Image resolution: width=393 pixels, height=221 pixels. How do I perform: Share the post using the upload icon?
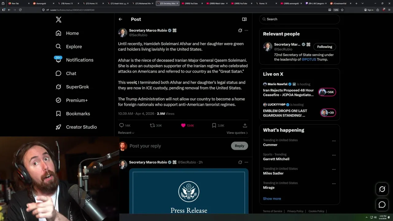coord(245,125)
